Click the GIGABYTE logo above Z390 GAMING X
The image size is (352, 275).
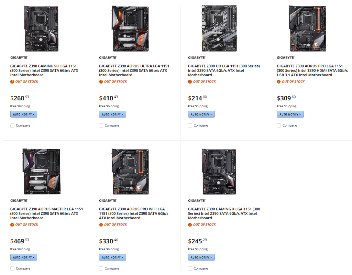[197, 200]
